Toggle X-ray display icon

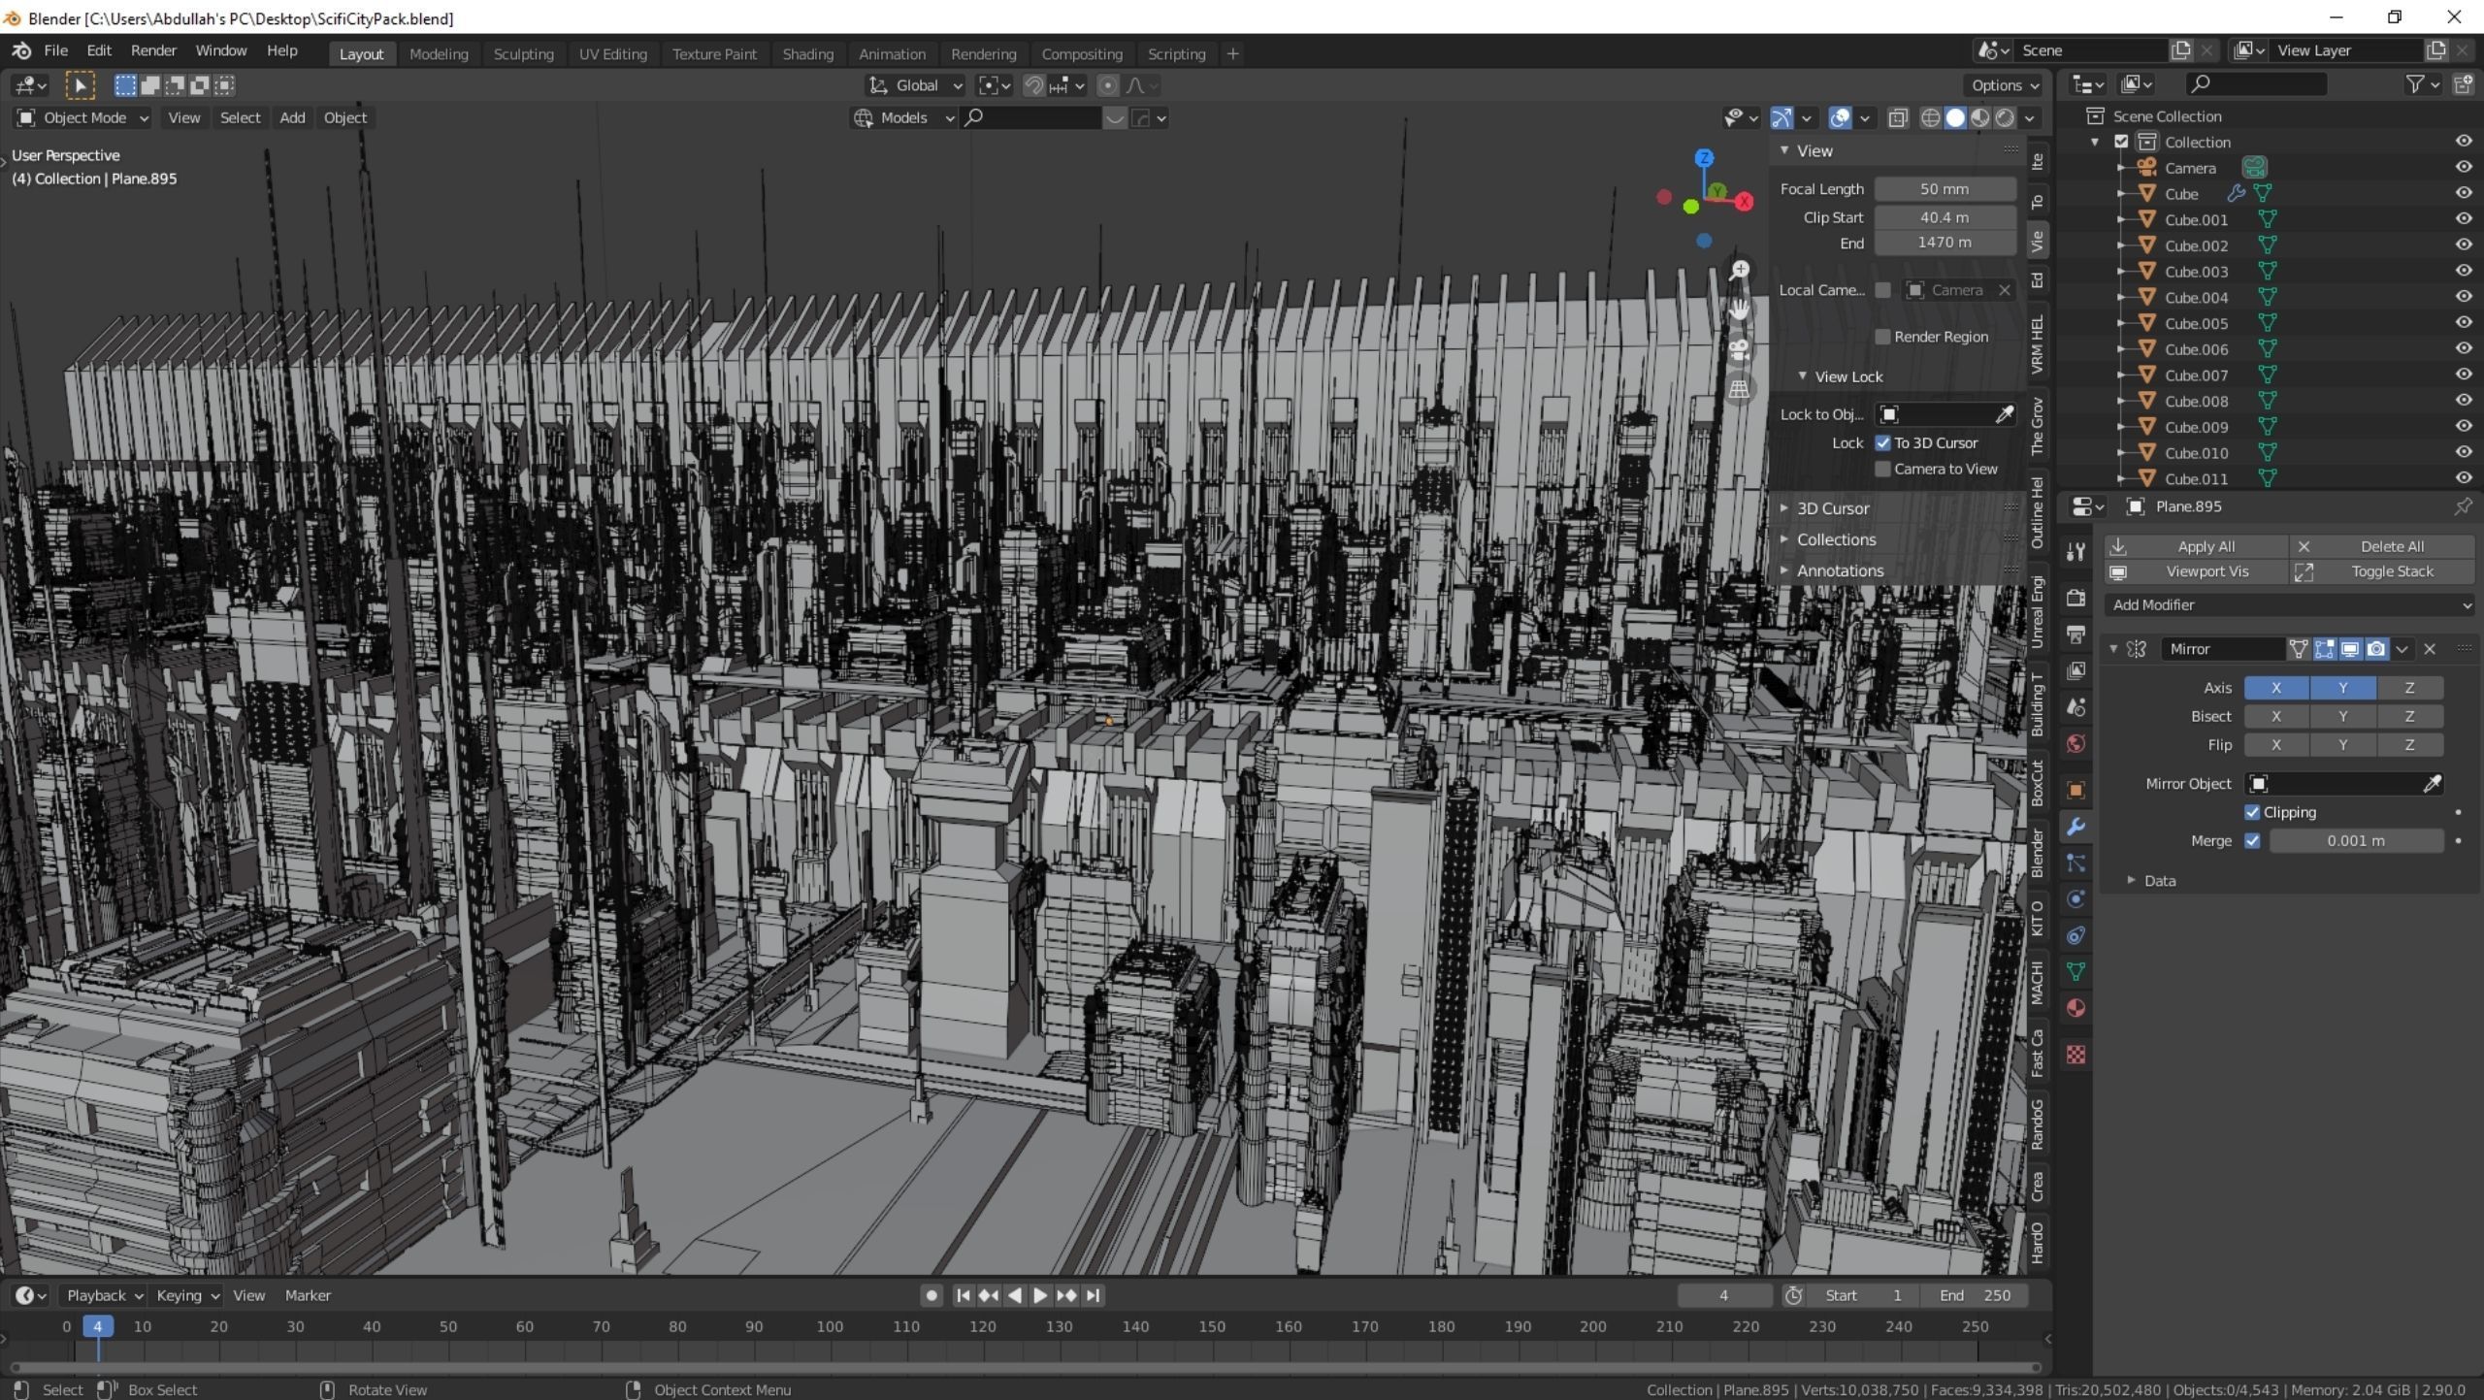click(1898, 117)
